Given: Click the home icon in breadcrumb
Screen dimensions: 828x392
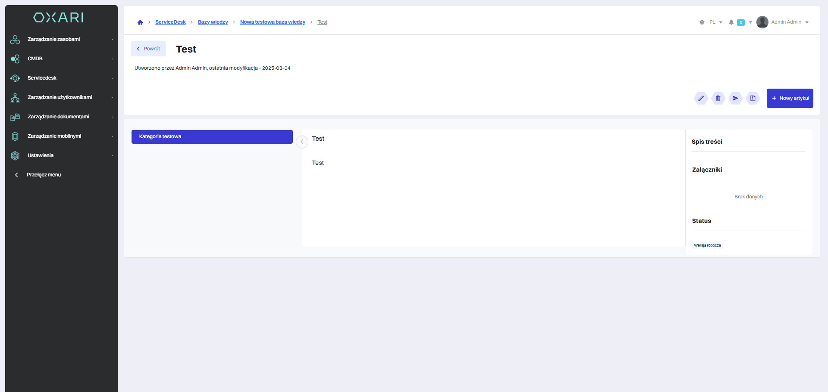Looking at the screenshot, I should [140, 22].
